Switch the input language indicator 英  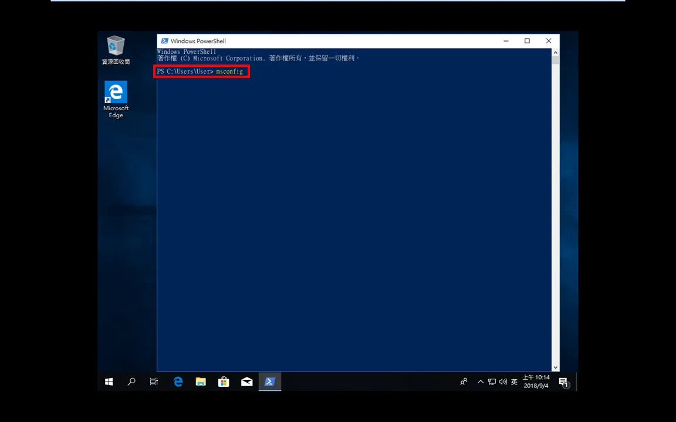514,382
